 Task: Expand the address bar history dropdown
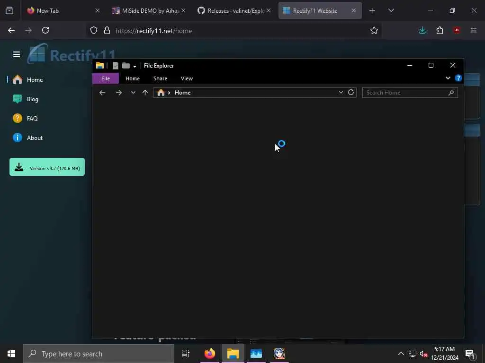click(x=341, y=92)
